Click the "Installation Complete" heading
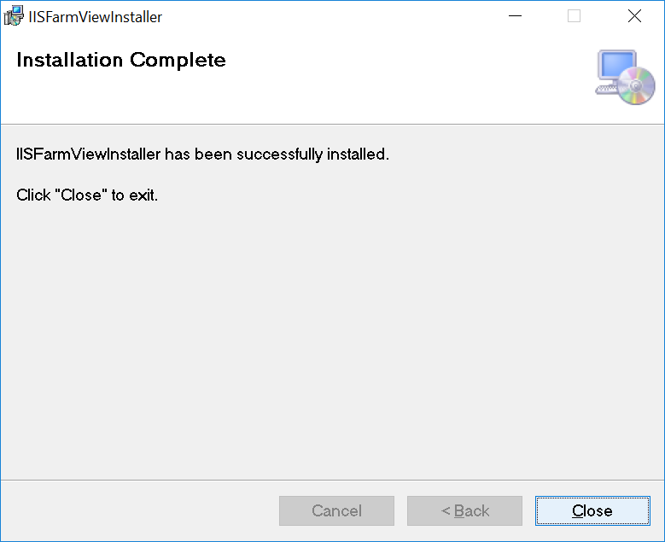 tap(121, 61)
